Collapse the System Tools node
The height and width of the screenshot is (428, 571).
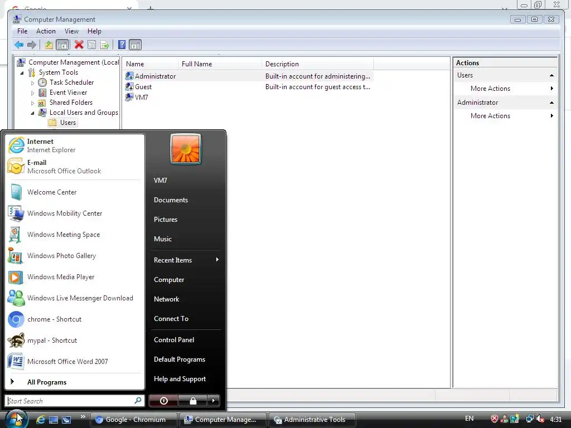(22, 73)
